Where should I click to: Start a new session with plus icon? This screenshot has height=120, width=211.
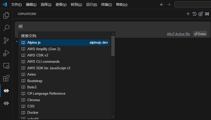(188, 14)
